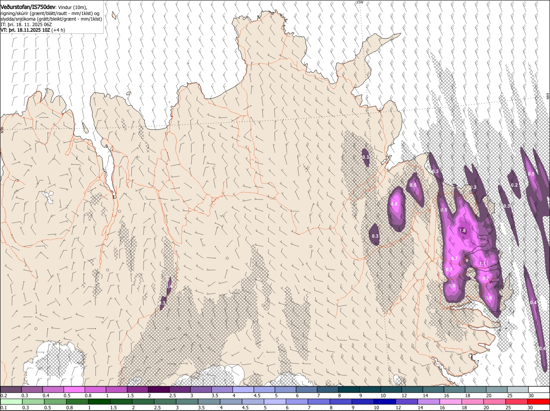This screenshot has width=550, height=411.
Task: Click the 'slydda/snjókoma' legend description line
Action: [51, 19]
